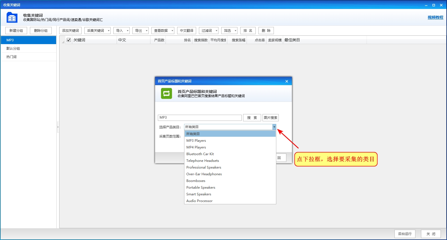Click the 图片搜索 button
The width and height of the screenshot is (447, 240).
click(270, 118)
